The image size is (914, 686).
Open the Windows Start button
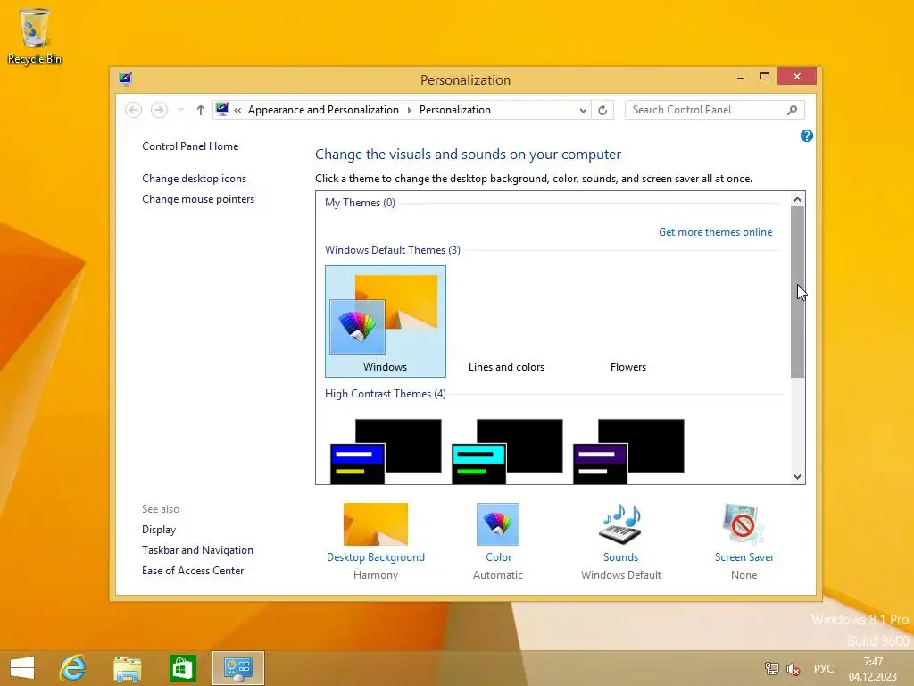(22, 668)
